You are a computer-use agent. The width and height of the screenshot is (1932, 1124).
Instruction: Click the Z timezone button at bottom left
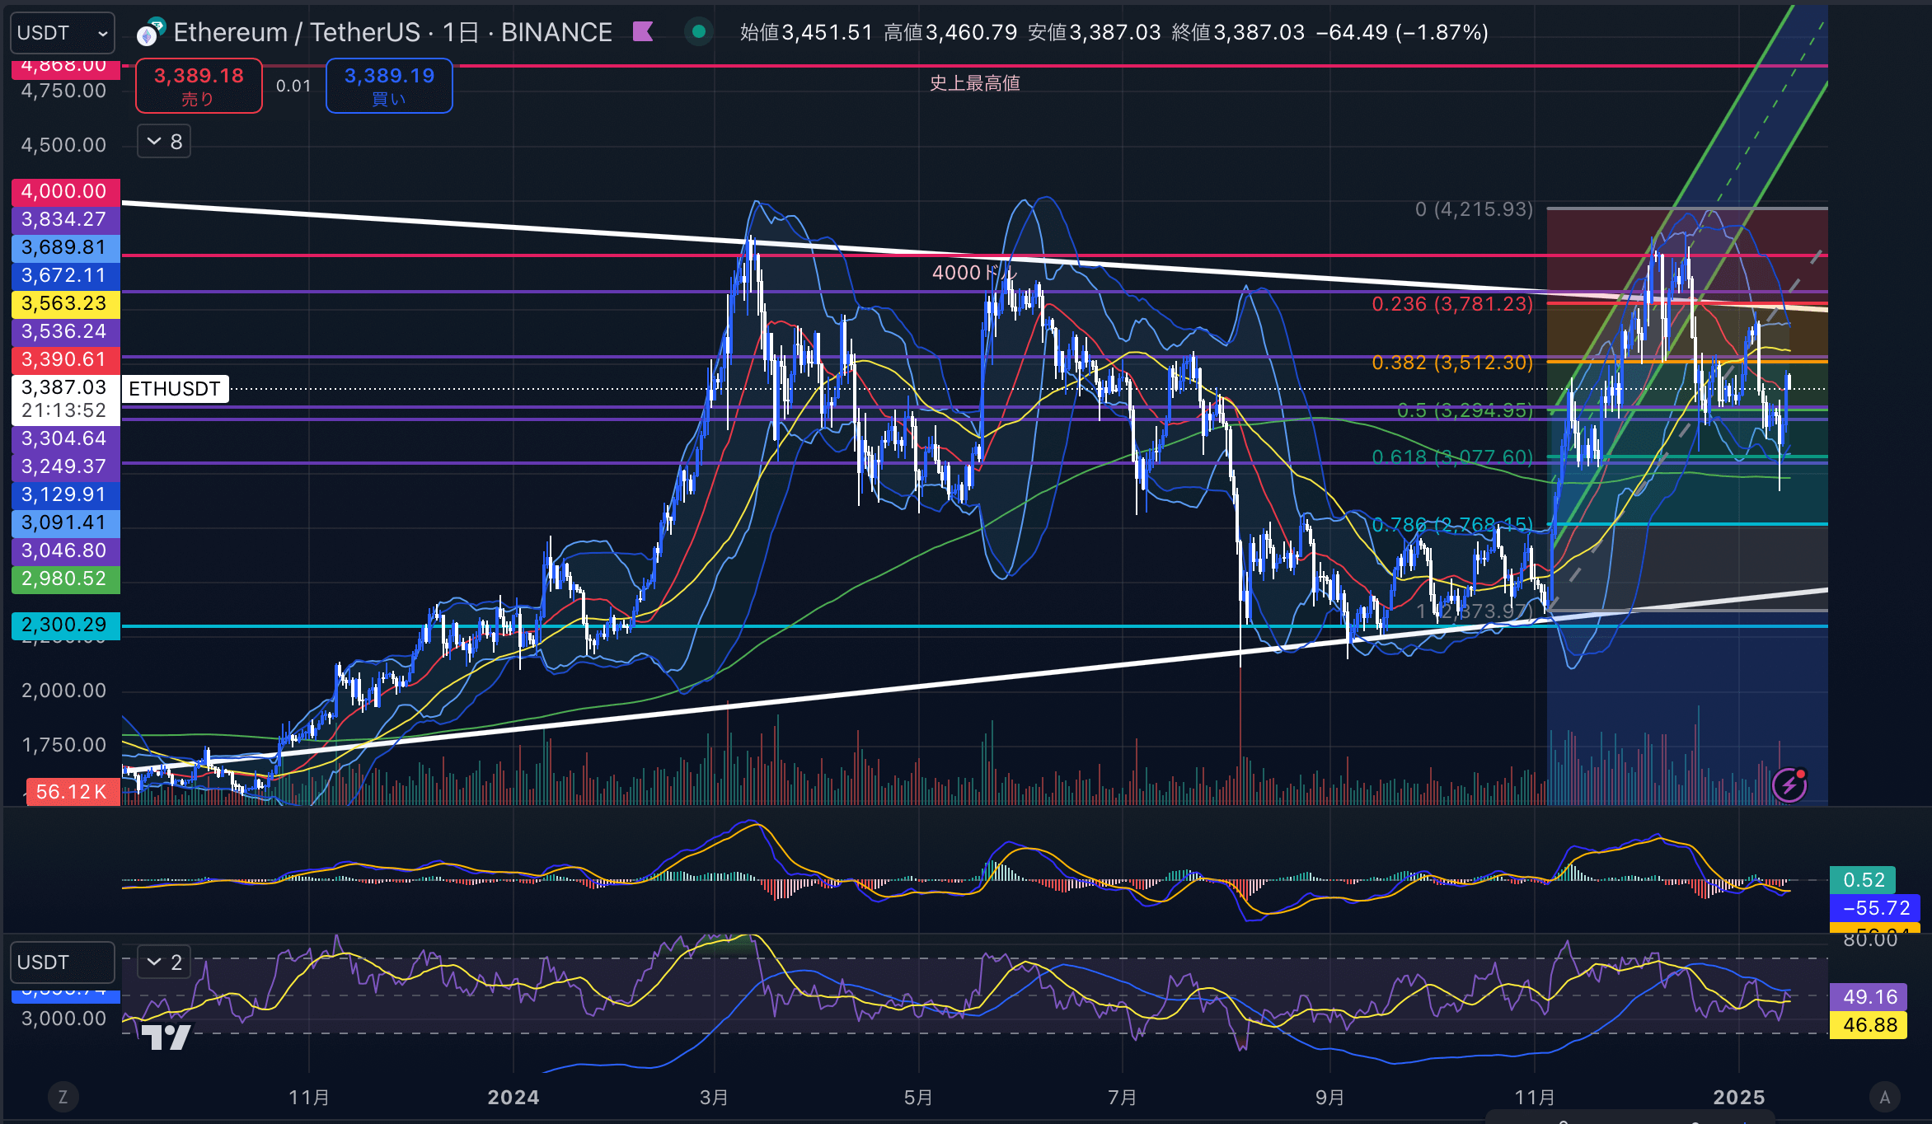click(63, 1097)
